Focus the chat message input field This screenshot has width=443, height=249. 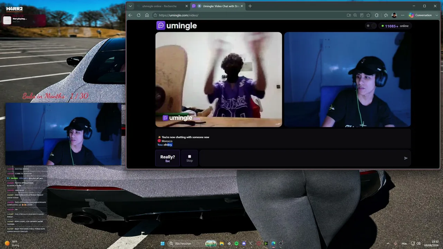(x=300, y=158)
